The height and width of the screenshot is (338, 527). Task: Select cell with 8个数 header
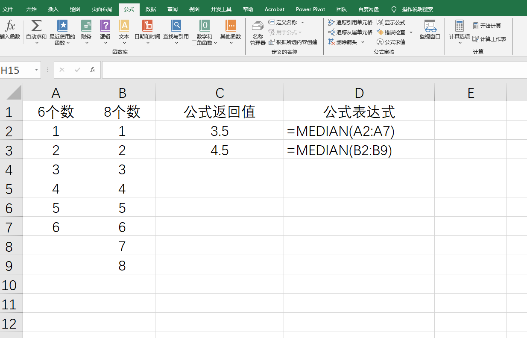pyautogui.click(x=122, y=111)
